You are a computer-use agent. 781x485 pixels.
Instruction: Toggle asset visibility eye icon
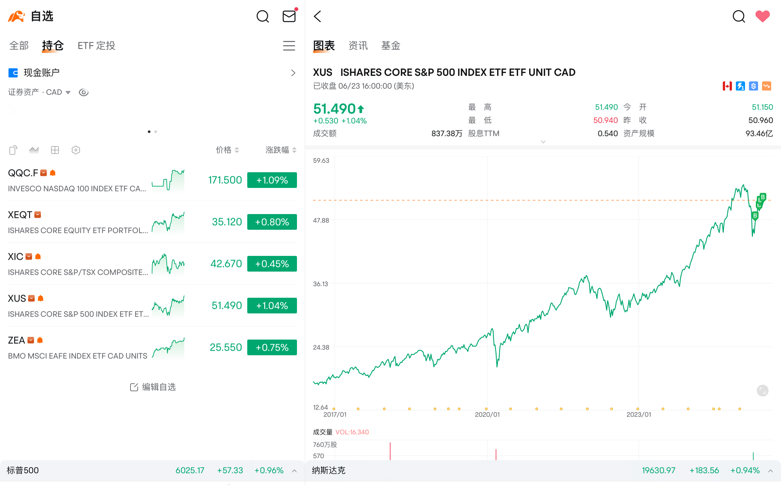[x=84, y=92]
